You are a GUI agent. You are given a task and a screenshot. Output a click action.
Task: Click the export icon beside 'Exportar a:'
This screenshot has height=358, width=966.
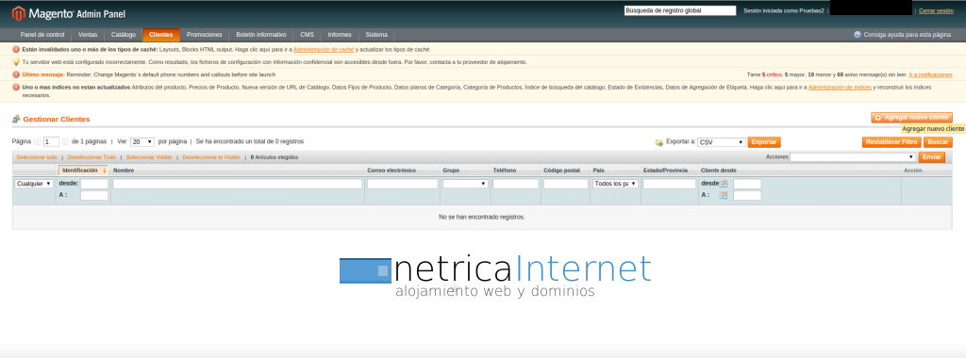659,142
